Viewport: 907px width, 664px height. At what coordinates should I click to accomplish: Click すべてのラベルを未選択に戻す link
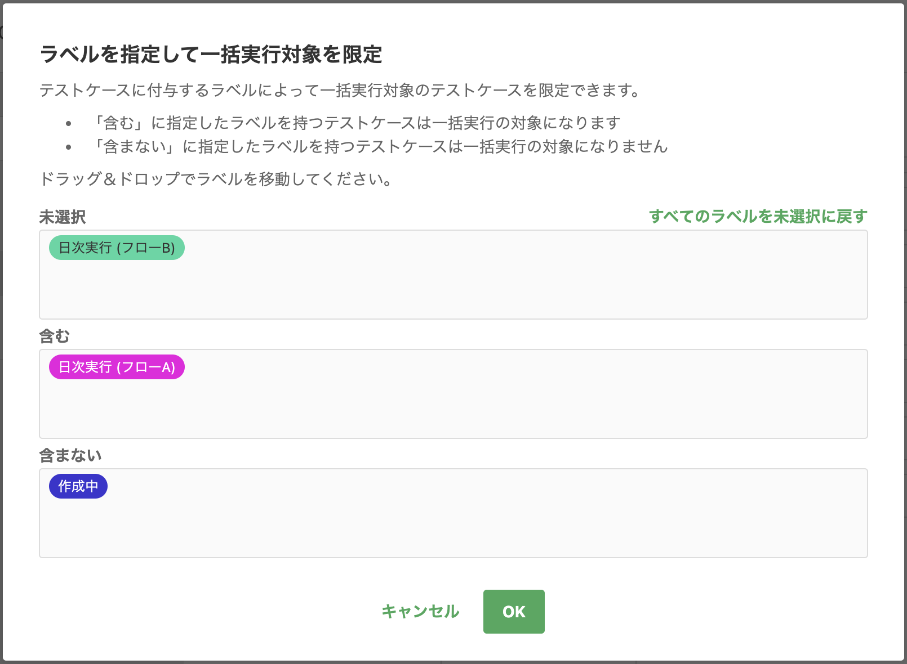pyautogui.click(x=758, y=216)
